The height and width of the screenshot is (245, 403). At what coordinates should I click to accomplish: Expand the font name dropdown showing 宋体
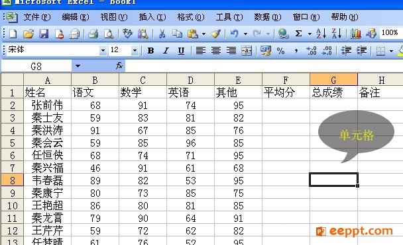(x=103, y=50)
